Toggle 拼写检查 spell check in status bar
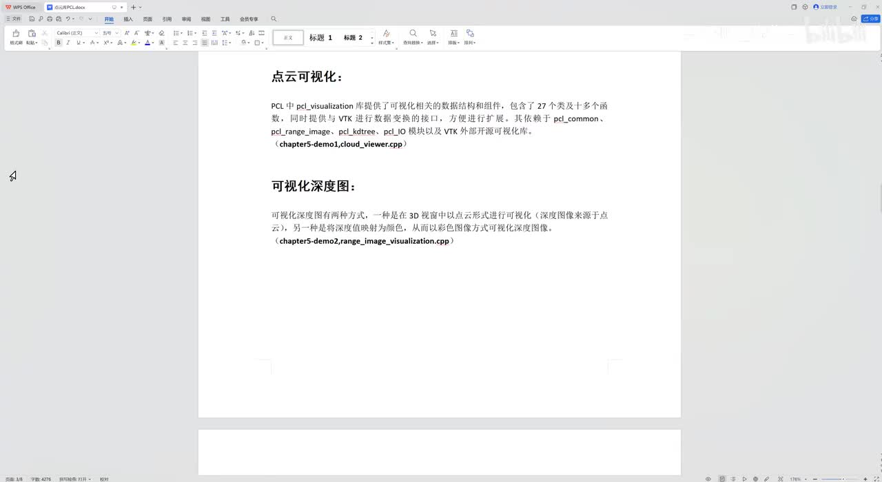 tap(75, 479)
